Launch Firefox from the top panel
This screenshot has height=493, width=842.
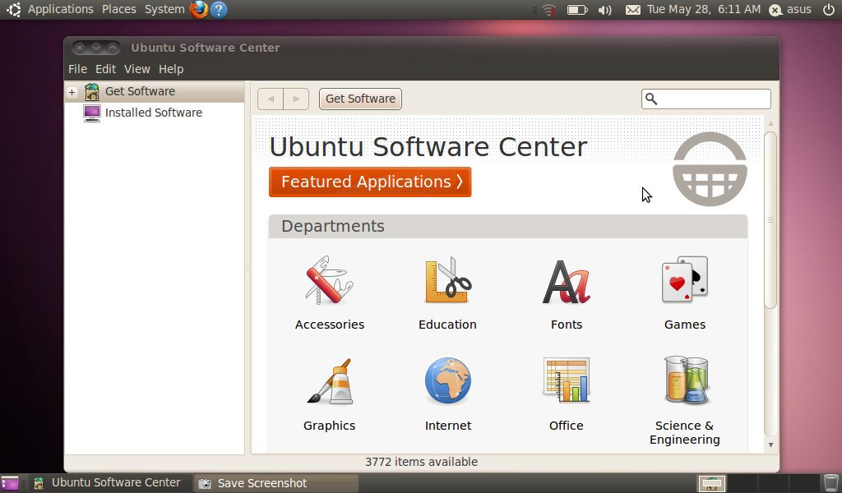click(199, 9)
